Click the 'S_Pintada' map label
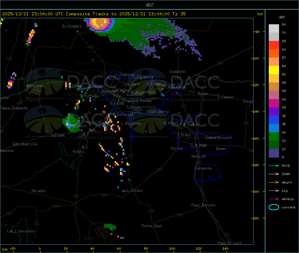299x253 pixels. (89, 96)
